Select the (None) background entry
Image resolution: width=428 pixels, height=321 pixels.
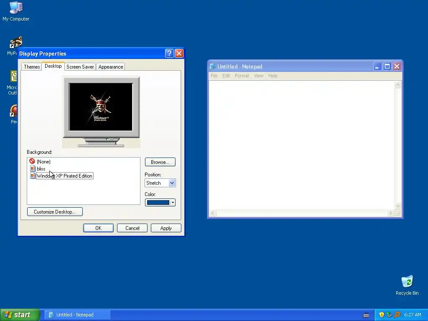pos(43,162)
